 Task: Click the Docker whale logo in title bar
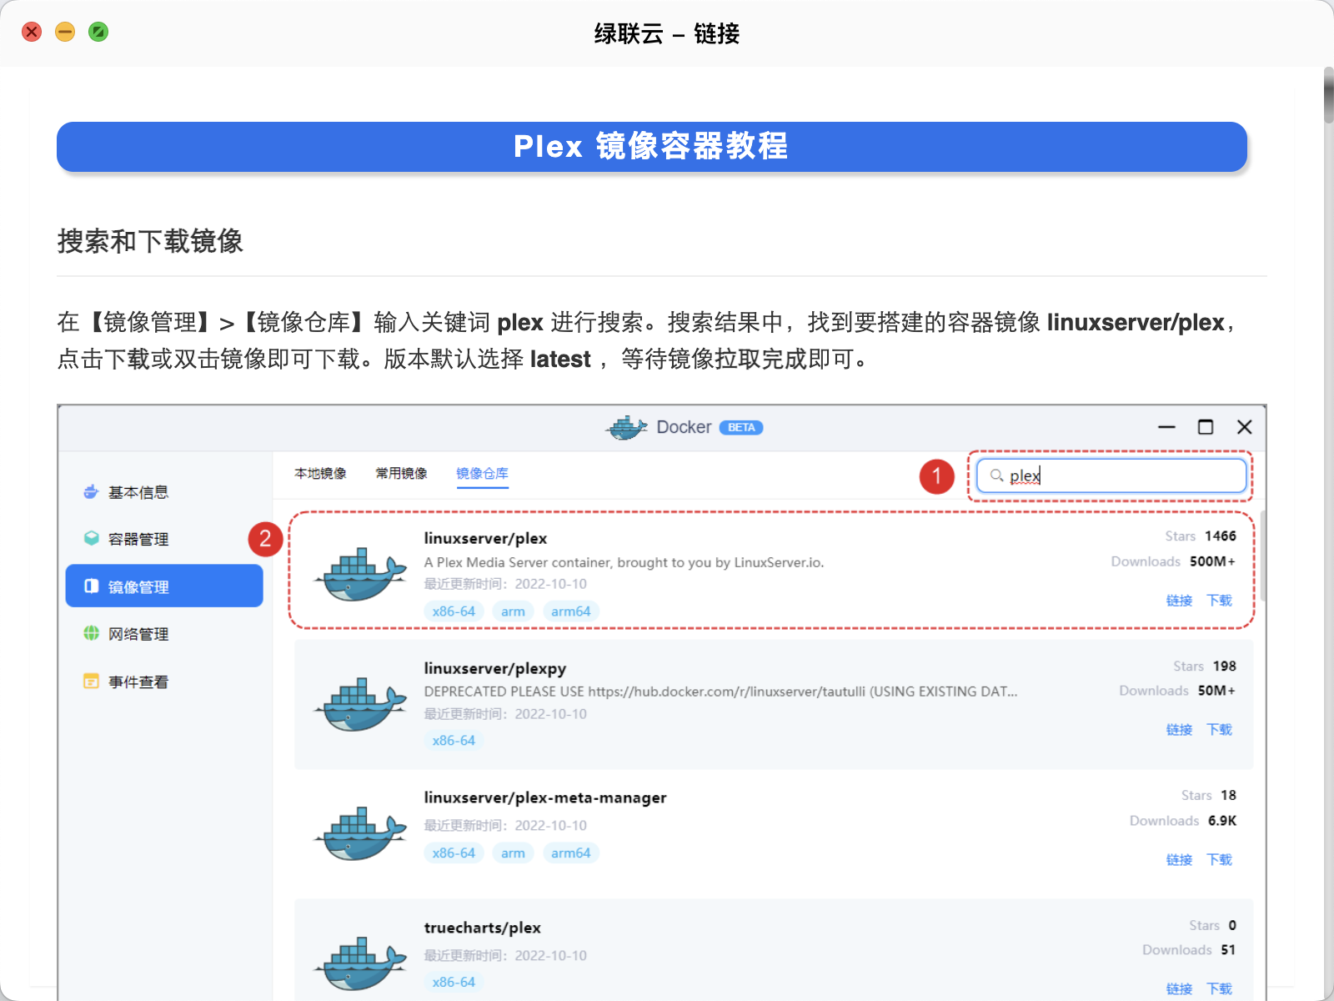[626, 427]
